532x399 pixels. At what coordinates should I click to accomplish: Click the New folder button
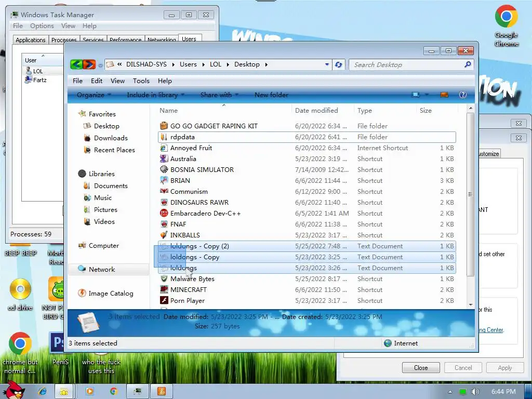click(x=271, y=95)
